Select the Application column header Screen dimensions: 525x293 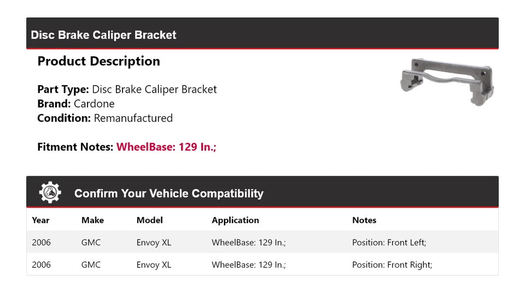pos(235,220)
